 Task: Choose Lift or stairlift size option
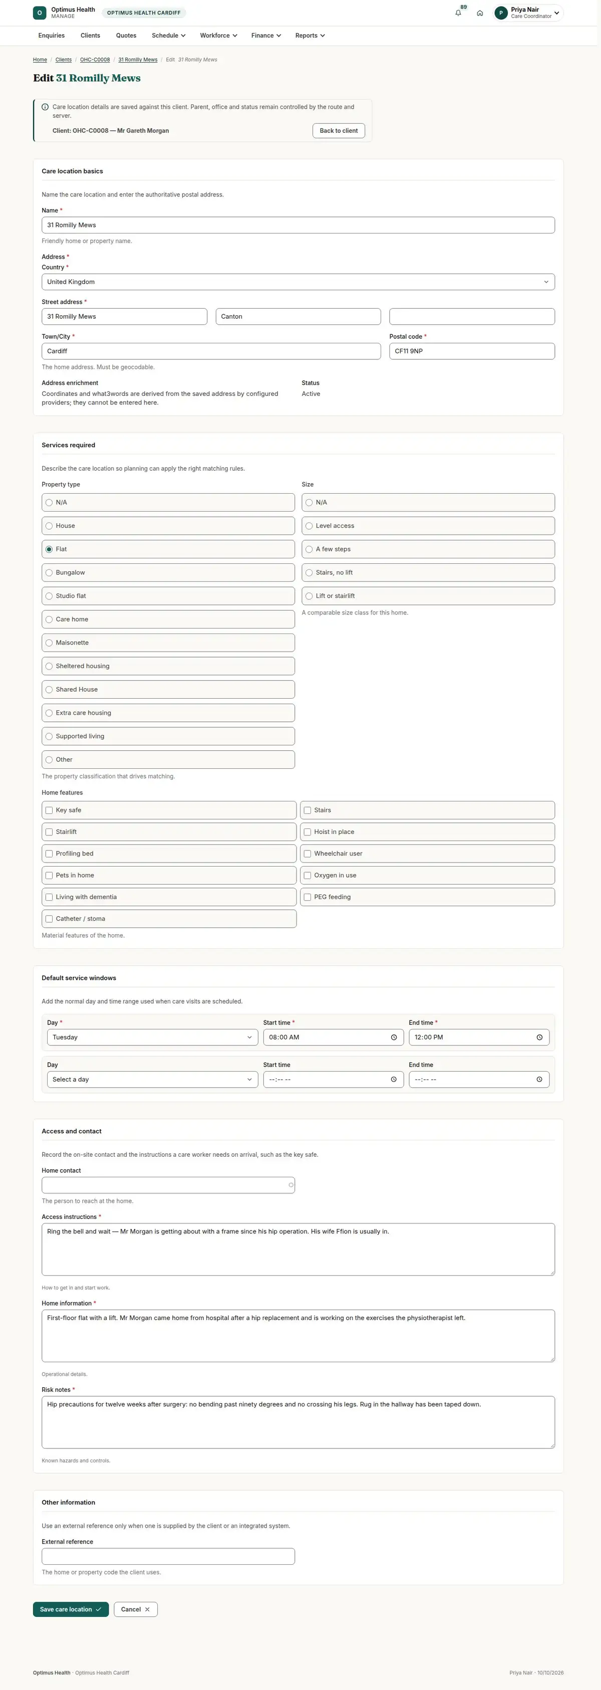coord(428,596)
